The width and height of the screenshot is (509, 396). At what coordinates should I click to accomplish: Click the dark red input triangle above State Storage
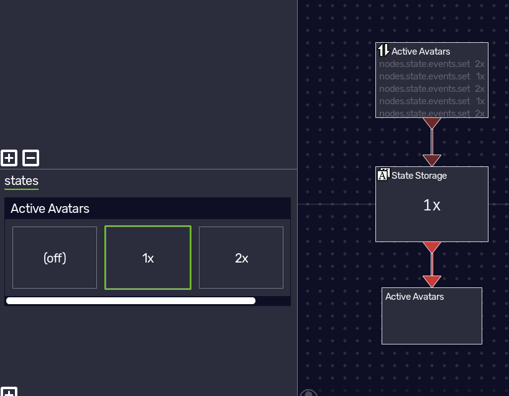432,161
